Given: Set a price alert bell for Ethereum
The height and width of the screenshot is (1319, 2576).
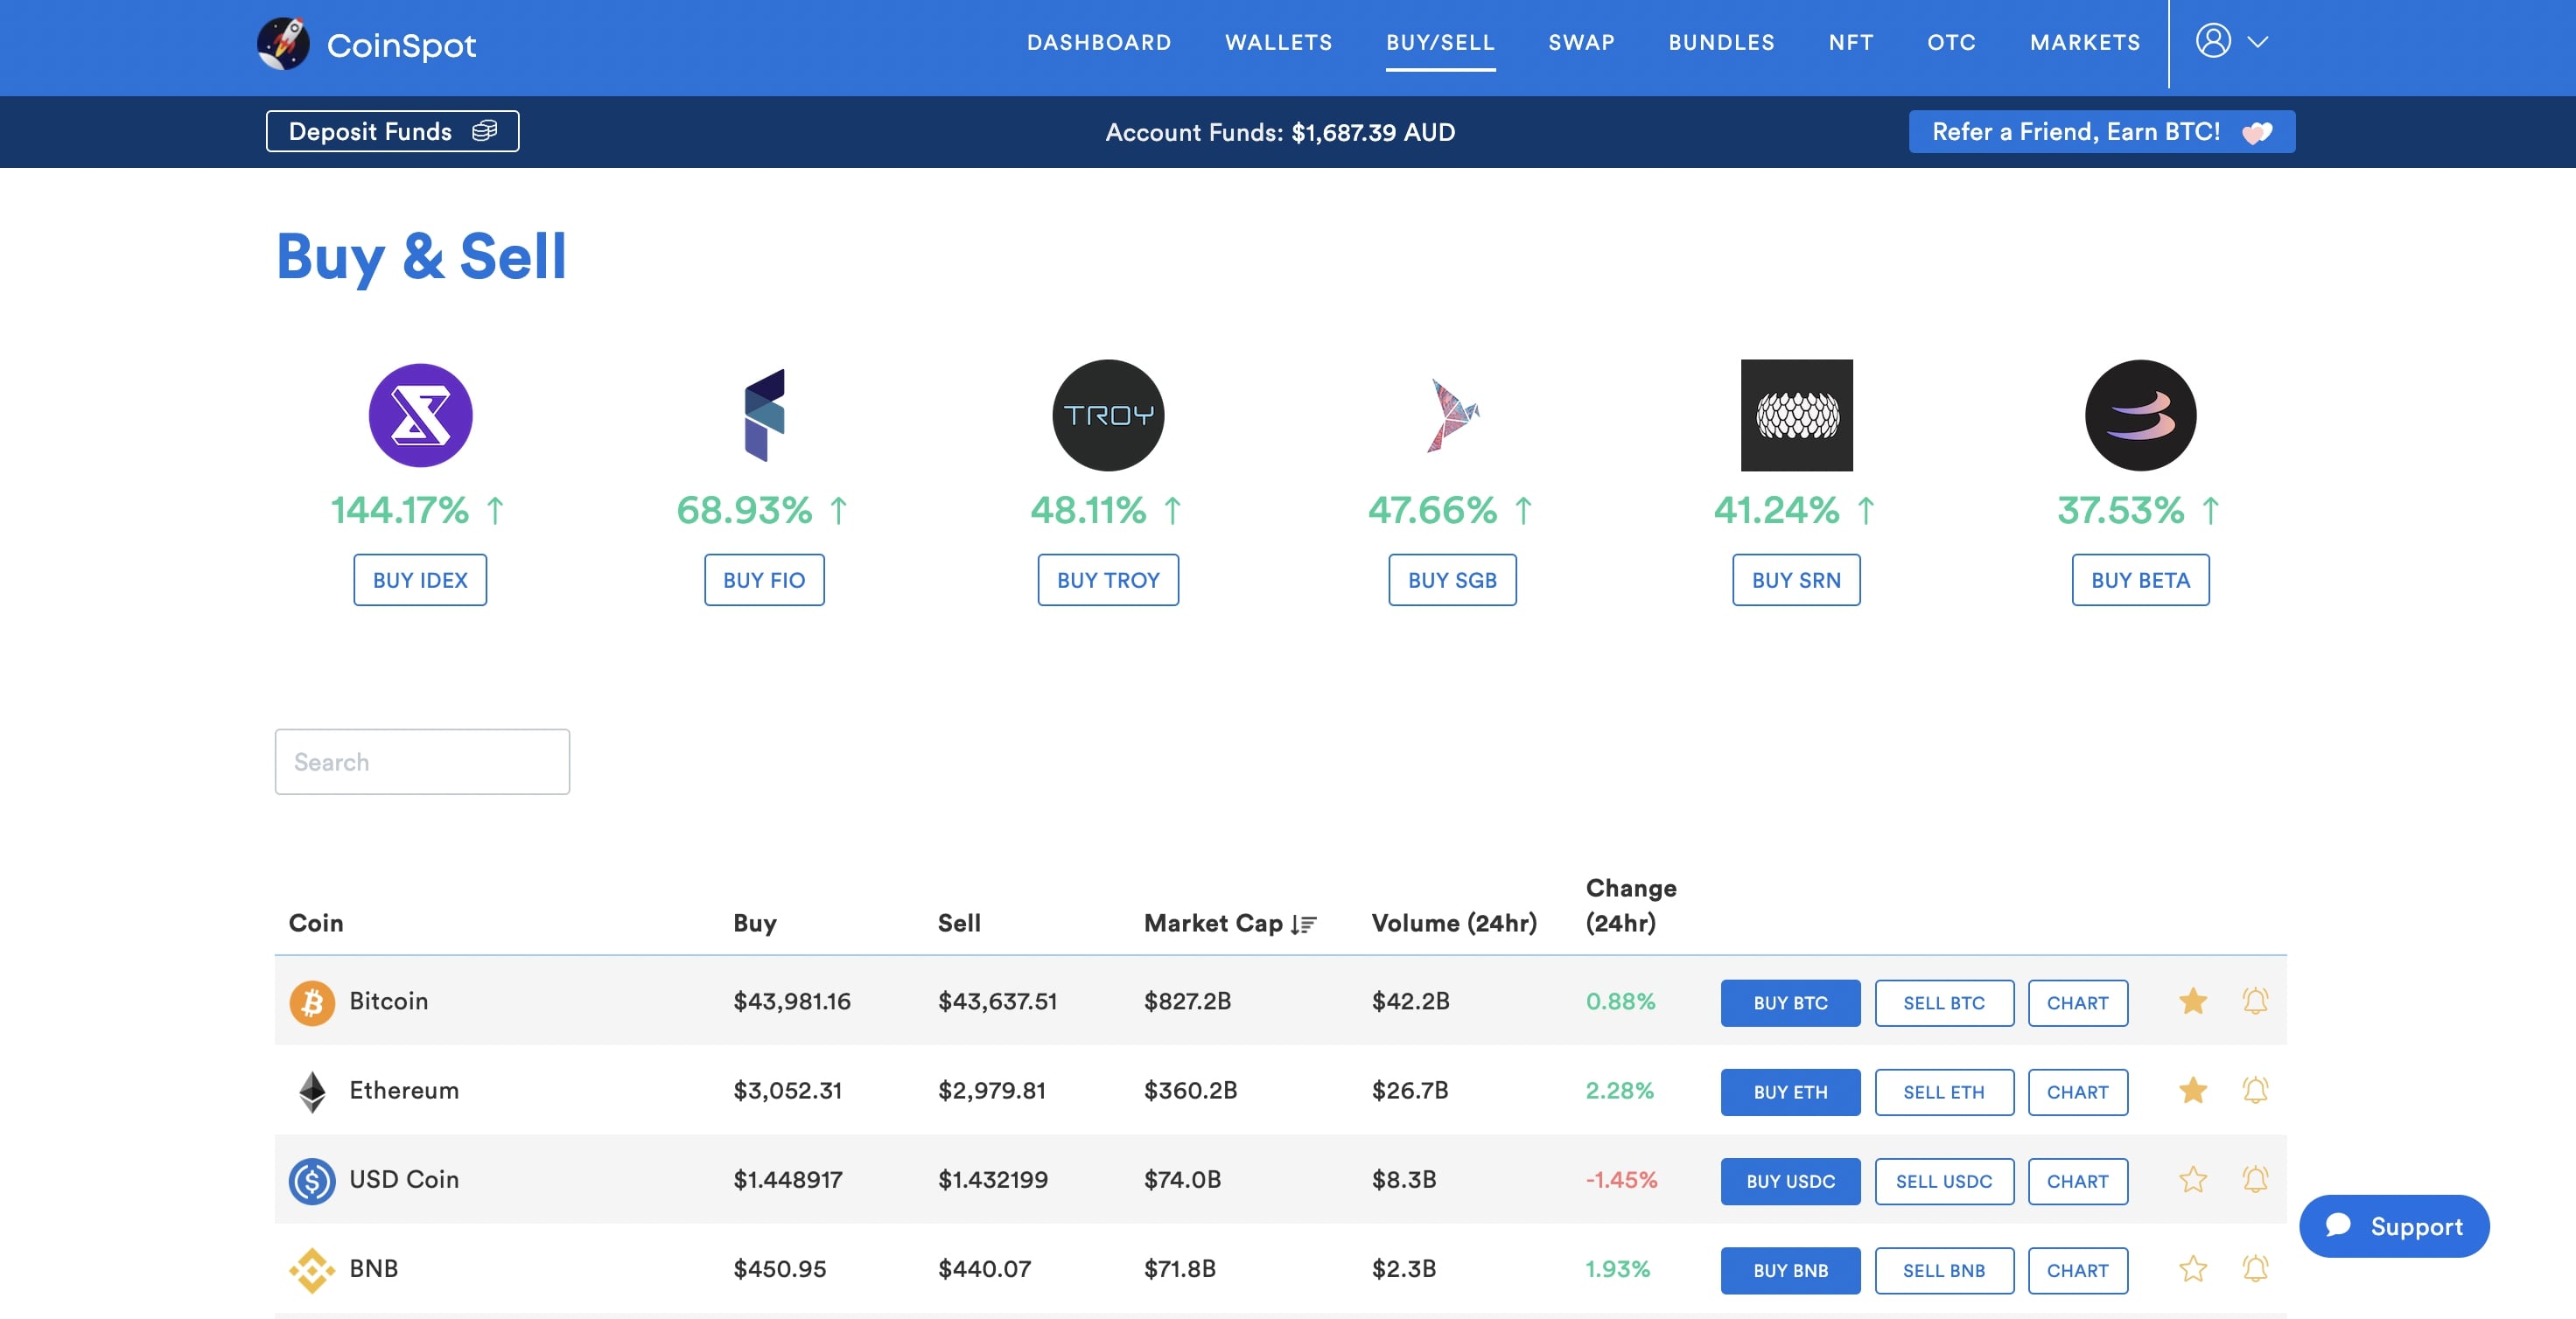Looking at the screenshot, I should 2255,1090.
